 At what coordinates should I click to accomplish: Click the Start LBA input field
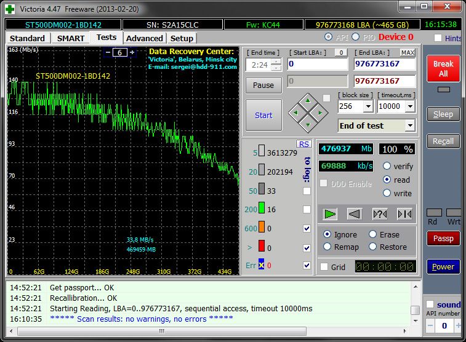(x=317, y=64)
